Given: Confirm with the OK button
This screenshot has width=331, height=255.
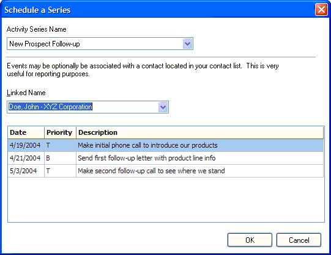Looking at the screenshot, I should pyautogui.click(x=250, y=240).
